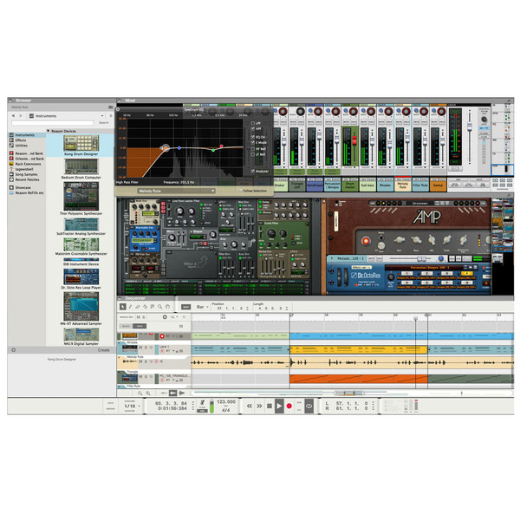Click the blue EQ band node
520x520 pixels.
point(179,148)
